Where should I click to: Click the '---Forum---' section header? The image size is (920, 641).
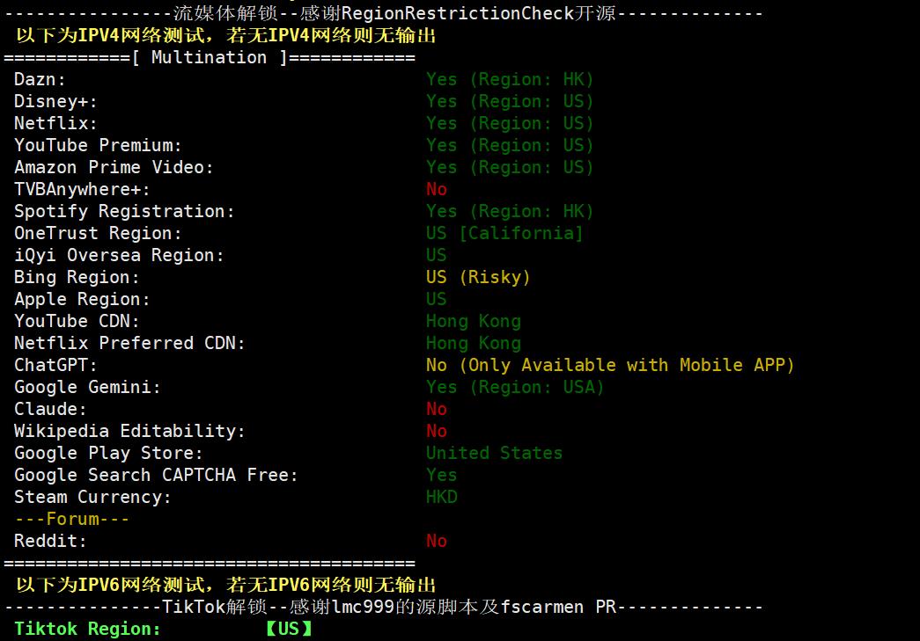71,520
